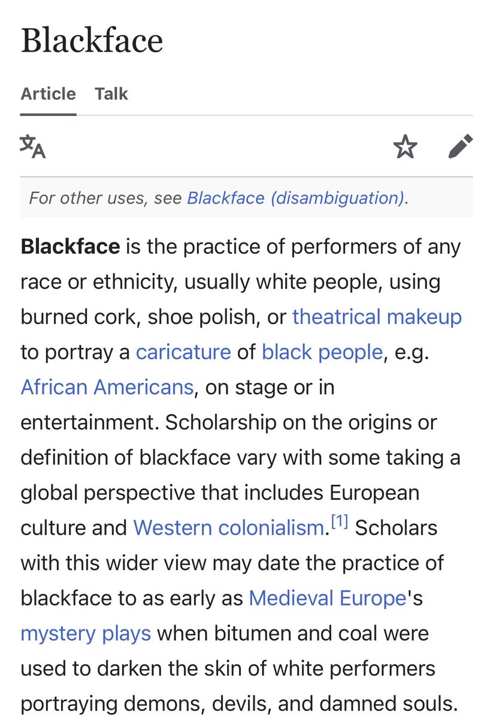Screen dimensions: 493x720
Task: Open the language selection icon
Action: 33,146
